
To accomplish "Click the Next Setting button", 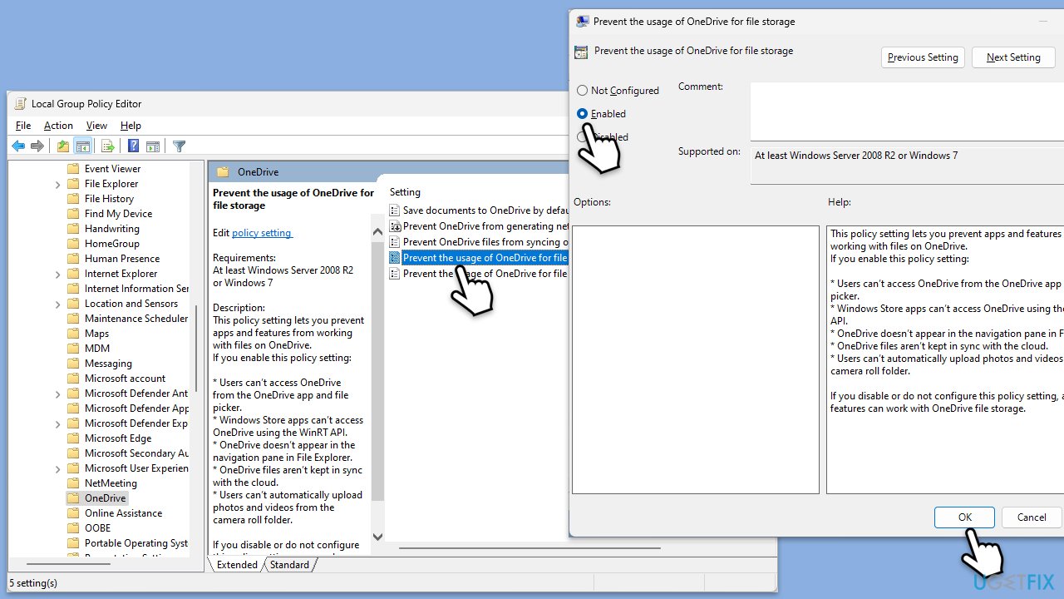I will [1013, 57].
